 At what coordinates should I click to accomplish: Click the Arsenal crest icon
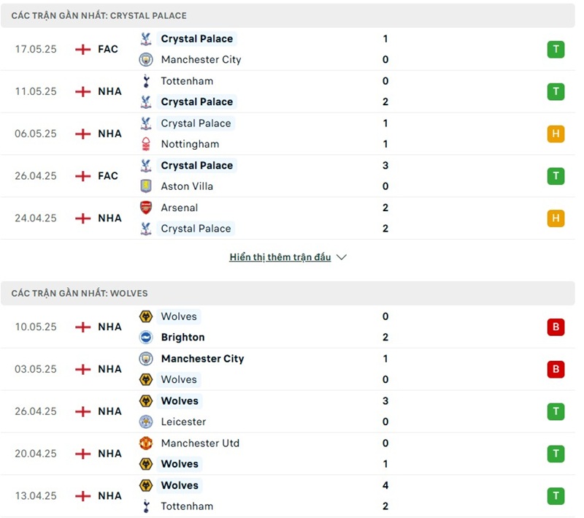coord(146,207)
